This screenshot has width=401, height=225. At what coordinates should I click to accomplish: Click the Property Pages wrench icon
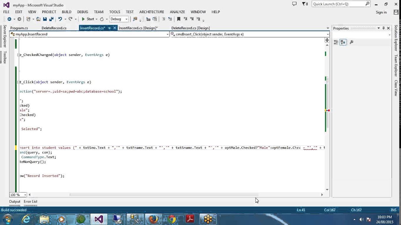(351, 42)
